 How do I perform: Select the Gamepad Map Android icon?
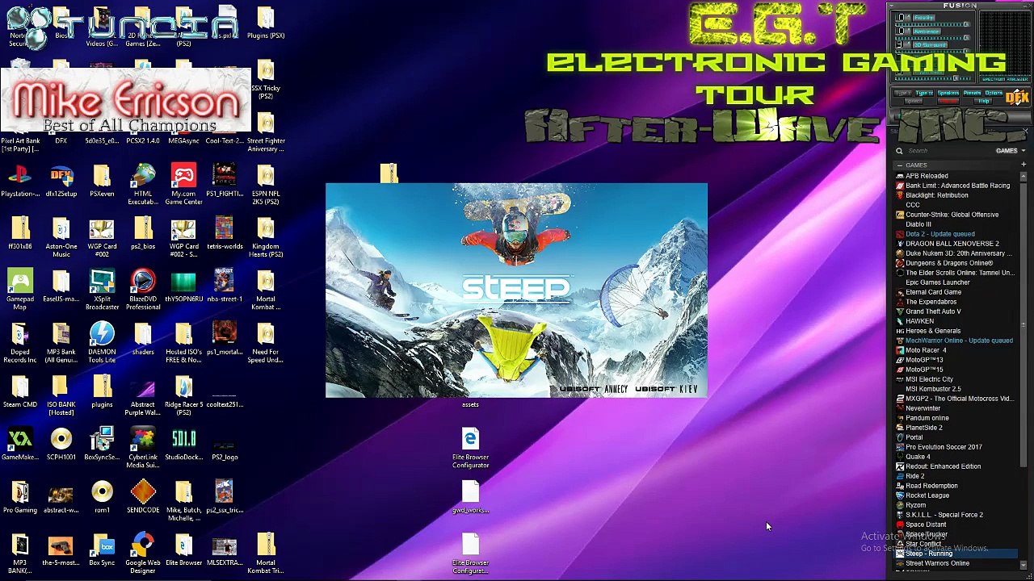20,288
